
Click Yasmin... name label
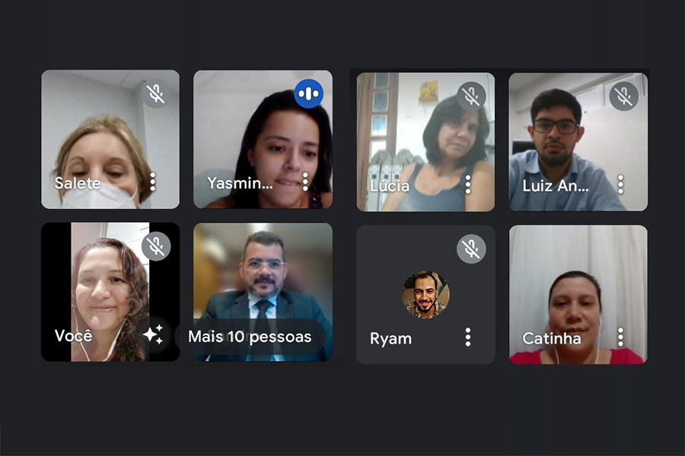240,183
